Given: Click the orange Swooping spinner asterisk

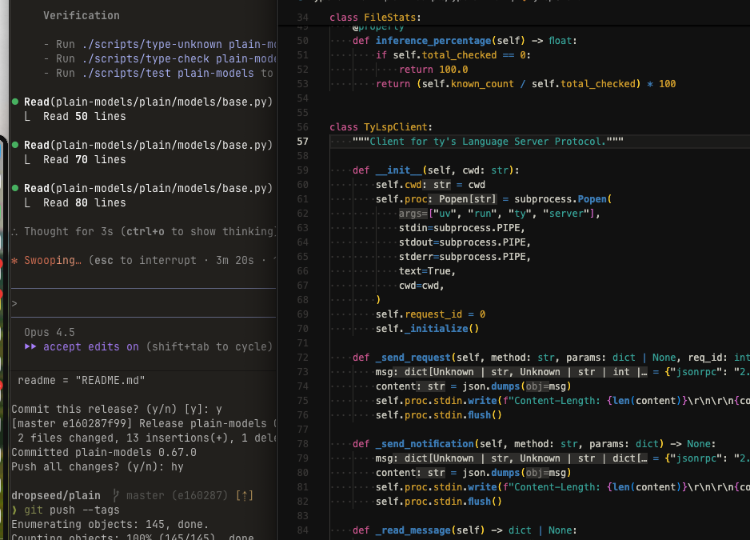Looking at the screenshot, I should pos(15,261).
